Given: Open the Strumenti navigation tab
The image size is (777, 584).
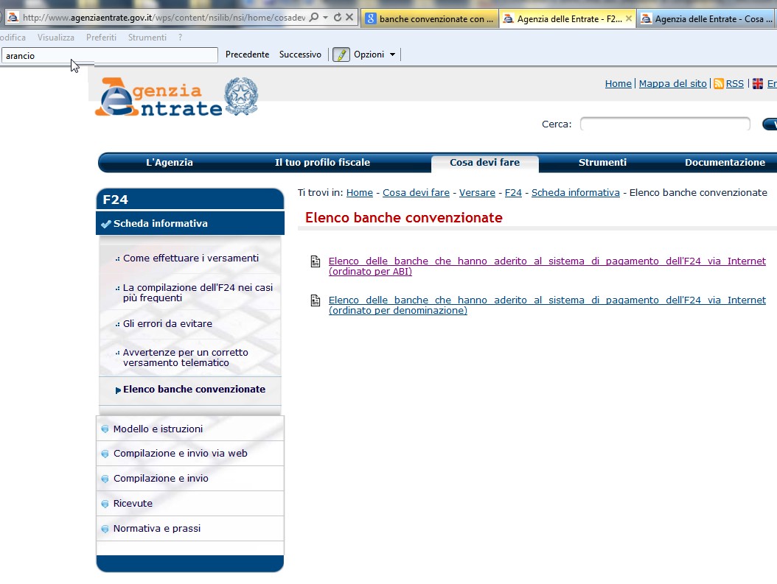Looking at the screenshot, I should pos(602,163).
